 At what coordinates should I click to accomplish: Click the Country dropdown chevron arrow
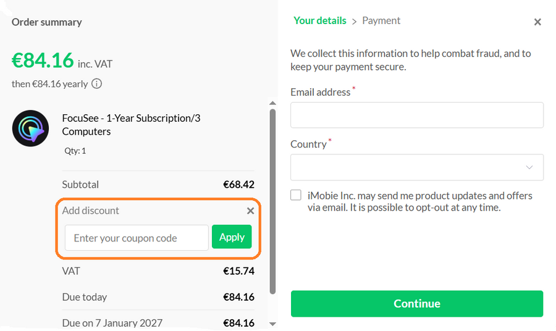point(529,167)
